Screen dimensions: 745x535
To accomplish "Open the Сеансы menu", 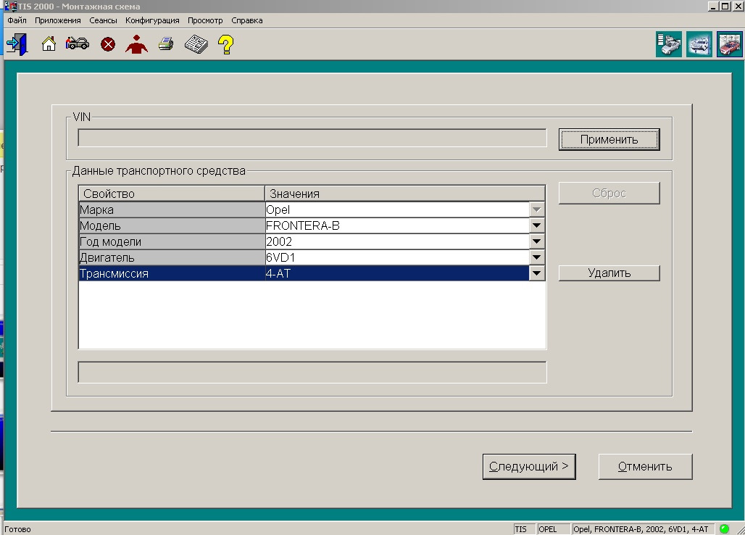I will click(103, 20).
